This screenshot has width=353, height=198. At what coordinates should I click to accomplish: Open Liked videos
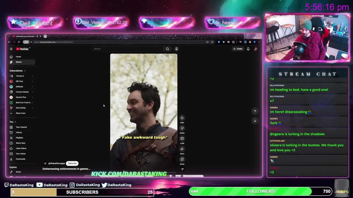coord(22,148)
